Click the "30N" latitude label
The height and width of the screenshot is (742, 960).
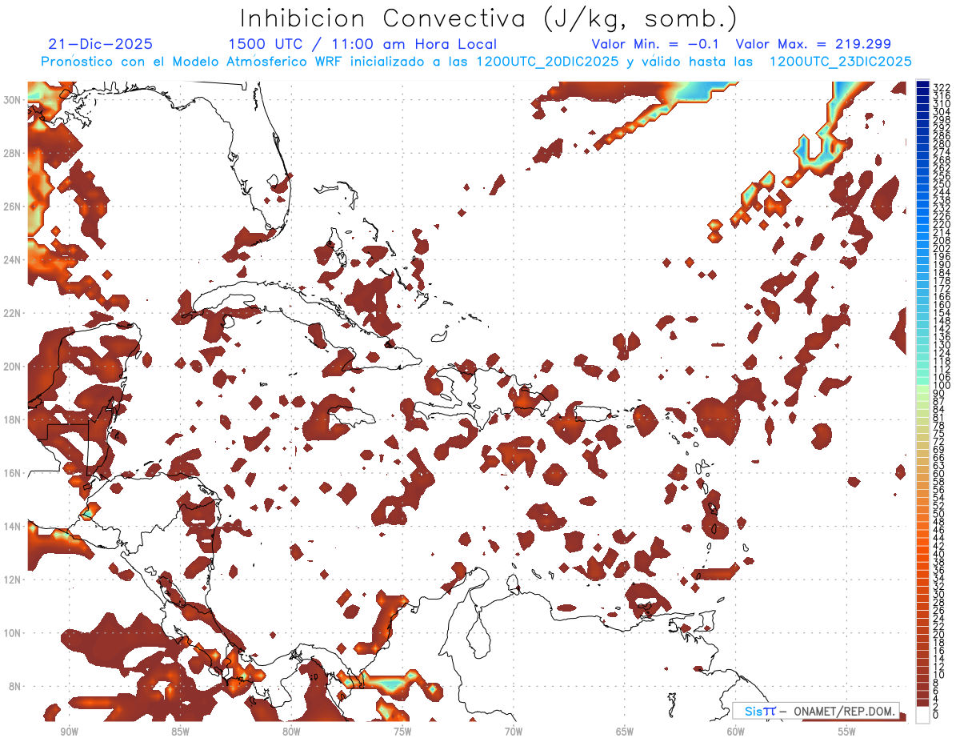click(x=12, y=99)
